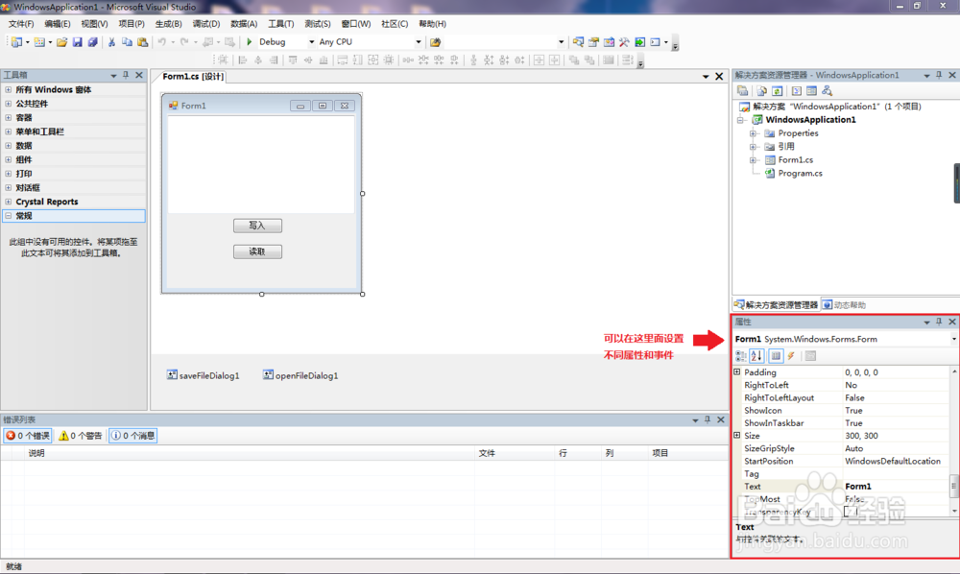Open the Debug configuration dropdown

click(311, 41)
